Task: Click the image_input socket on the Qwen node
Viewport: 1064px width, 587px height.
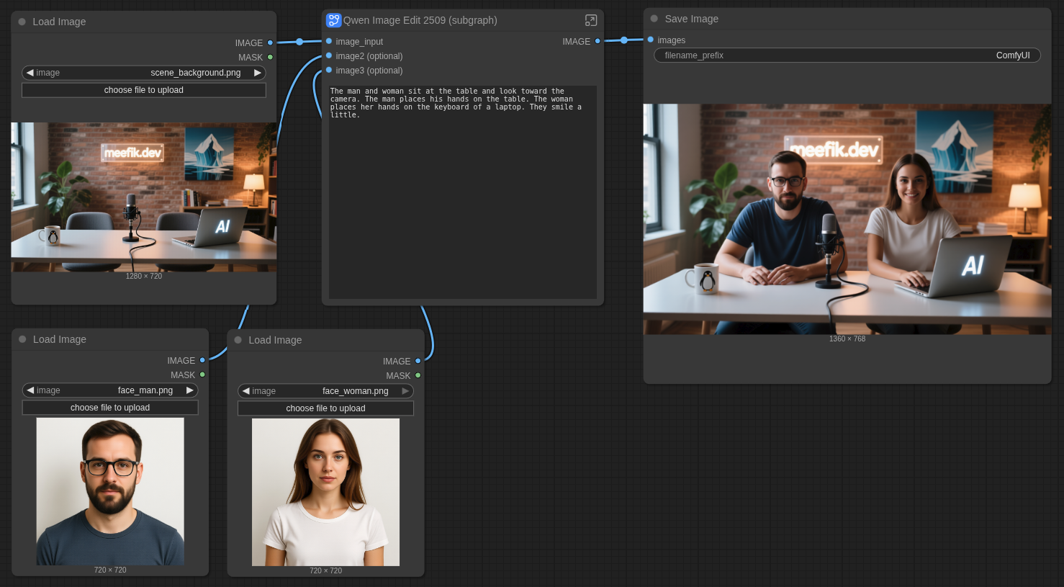Action: click(329, 42)
